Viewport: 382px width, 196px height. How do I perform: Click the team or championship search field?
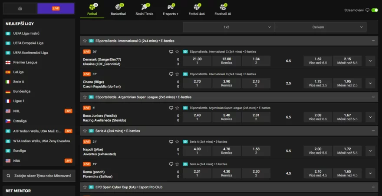tap(38, 175)
